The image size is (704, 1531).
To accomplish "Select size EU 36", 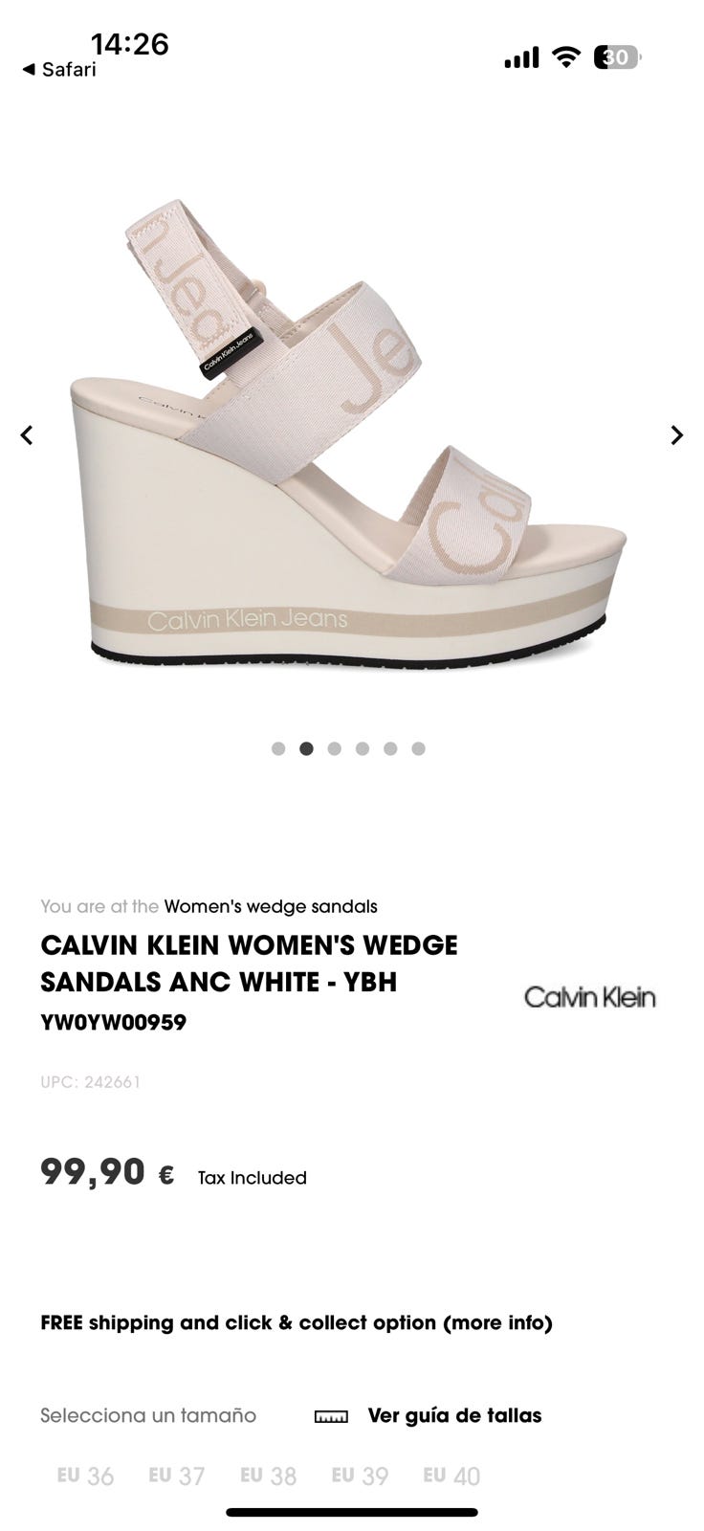I will tap(85, 1476).
